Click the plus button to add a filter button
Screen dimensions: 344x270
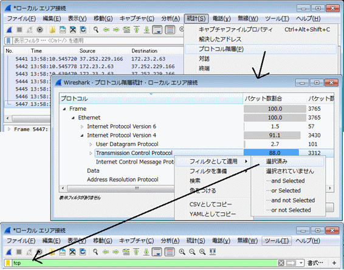(x=334, y=263)
